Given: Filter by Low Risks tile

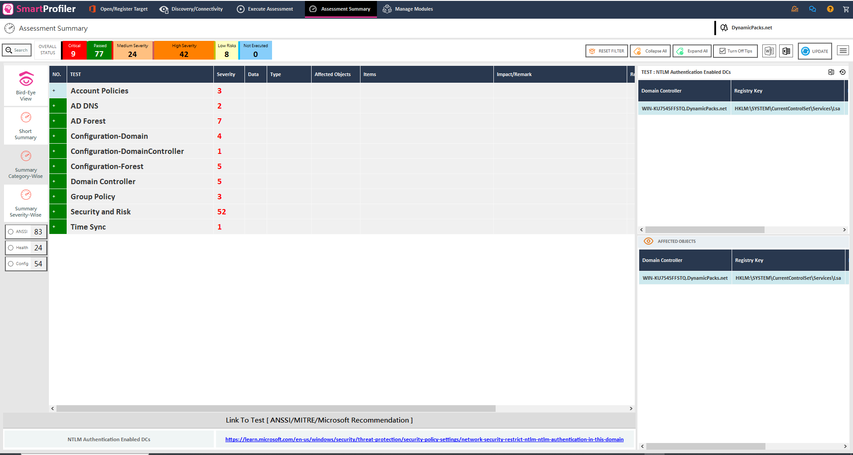Looking at the screenshot, I should (x=227, y=50).
